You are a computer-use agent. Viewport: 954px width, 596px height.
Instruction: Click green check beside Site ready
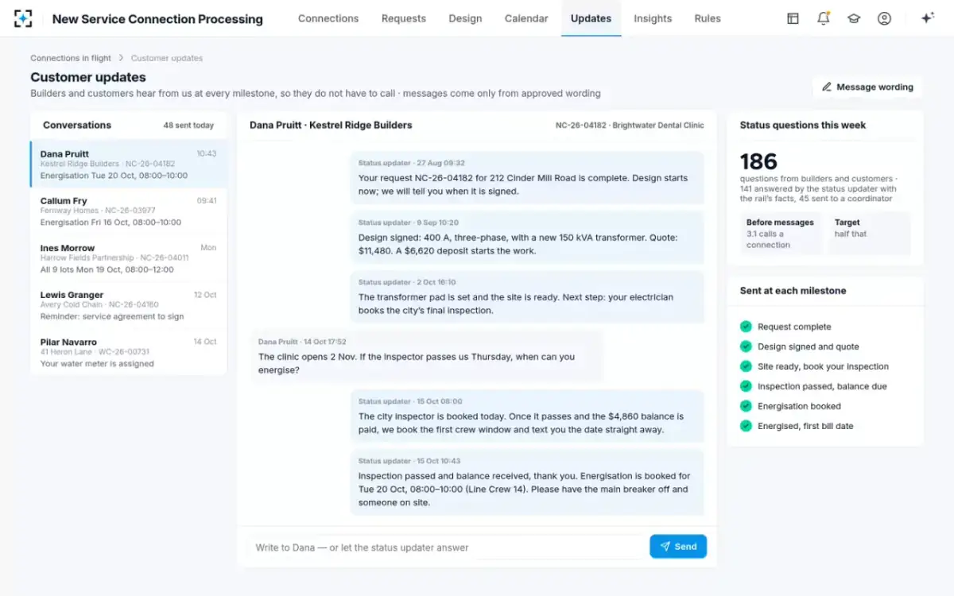click(x=746, y=366)
